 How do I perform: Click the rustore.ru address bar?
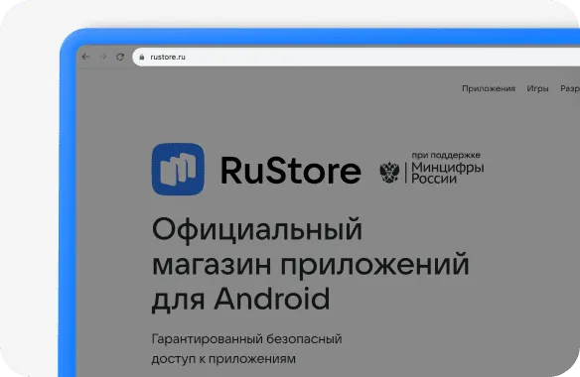coord(356,57)
